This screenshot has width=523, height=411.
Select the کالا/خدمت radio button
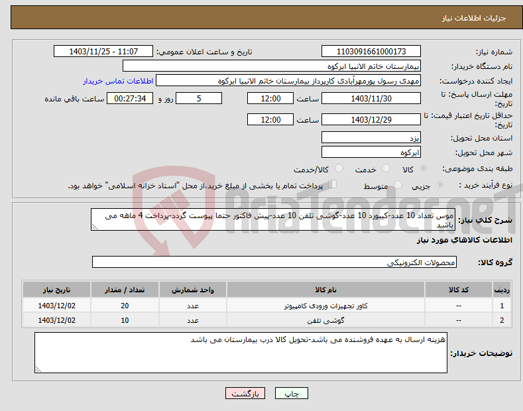pyautogui.click(x=339, y=168)
